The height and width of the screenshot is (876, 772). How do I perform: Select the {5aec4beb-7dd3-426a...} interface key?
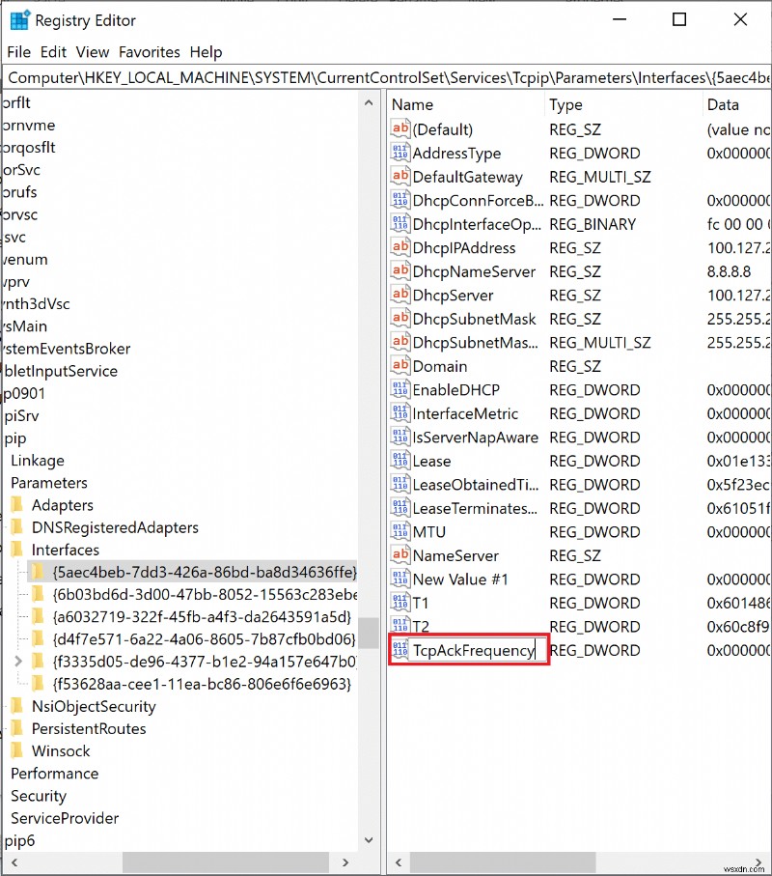[205, 572]
